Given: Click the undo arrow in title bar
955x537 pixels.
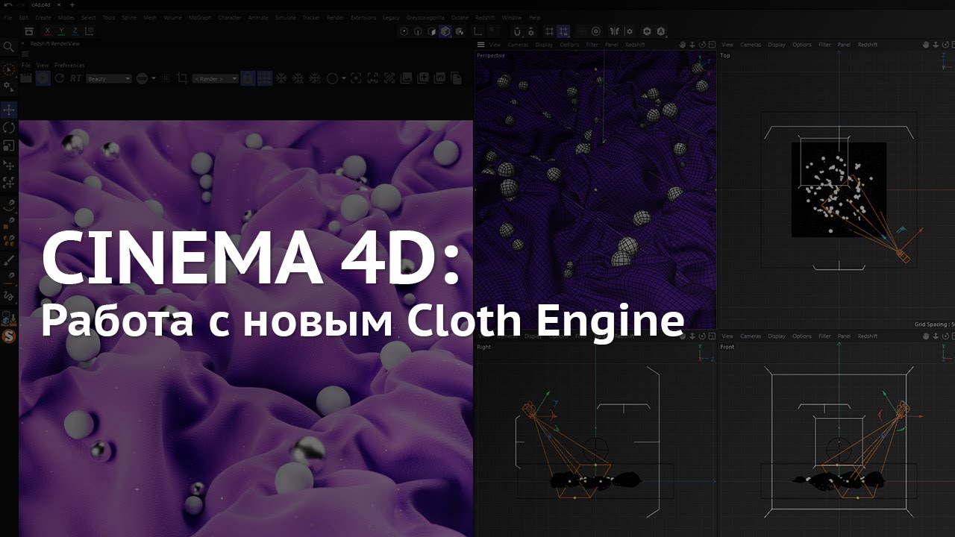Looking at the screenshot, I should coord(8,4).
